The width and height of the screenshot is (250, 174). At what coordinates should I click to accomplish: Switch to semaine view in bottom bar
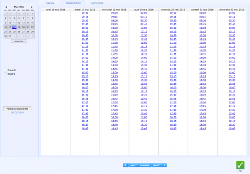[145, 165]
